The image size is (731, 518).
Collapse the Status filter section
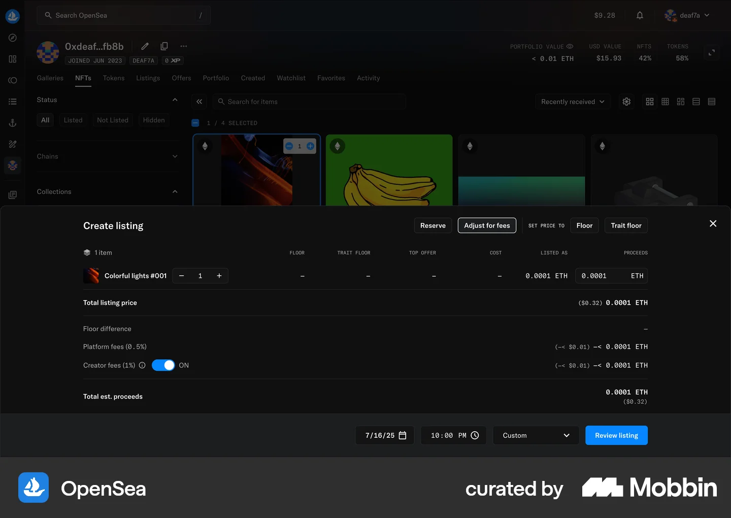pos(175,100)
